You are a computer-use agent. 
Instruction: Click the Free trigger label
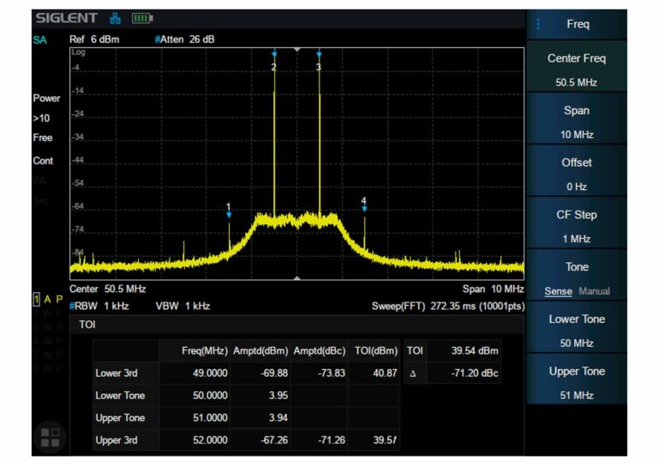pos(43,138)
